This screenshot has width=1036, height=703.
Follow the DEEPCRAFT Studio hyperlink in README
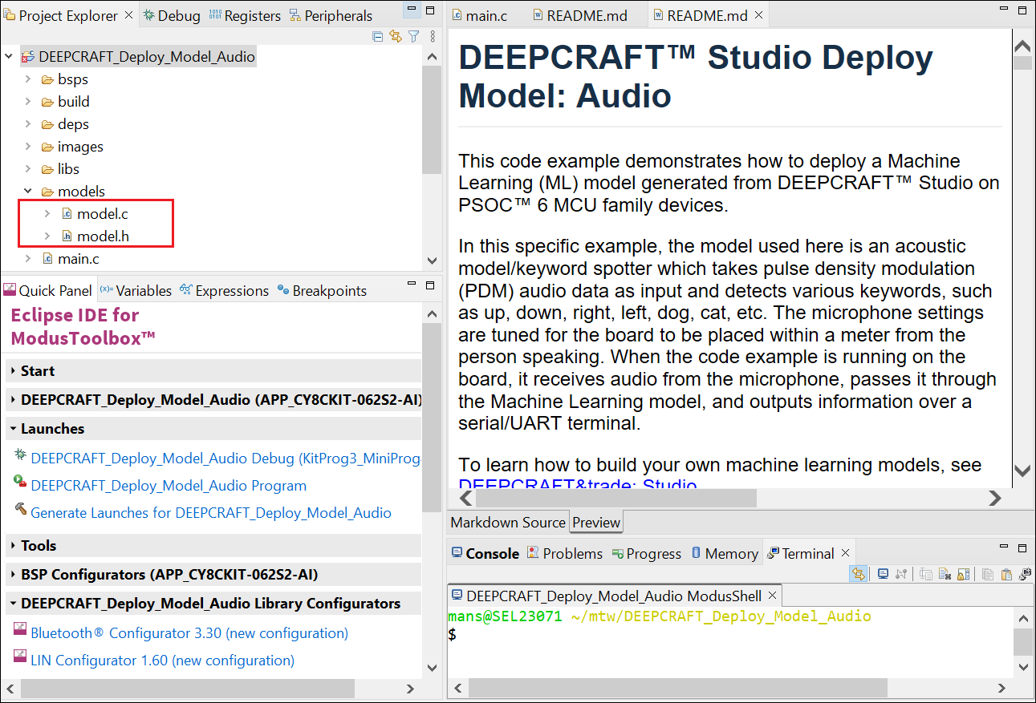[x=578, y=485]
